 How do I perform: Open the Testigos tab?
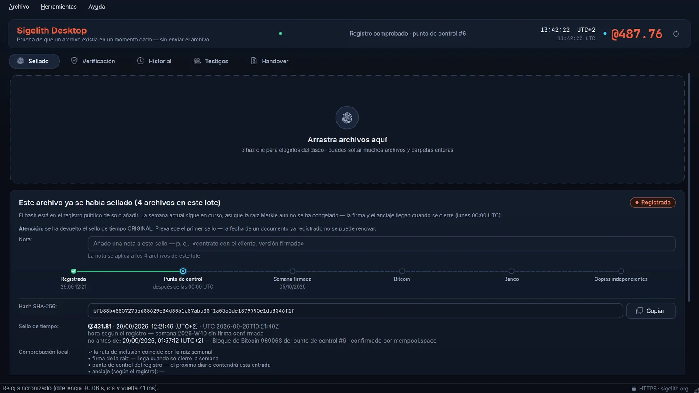211,61
